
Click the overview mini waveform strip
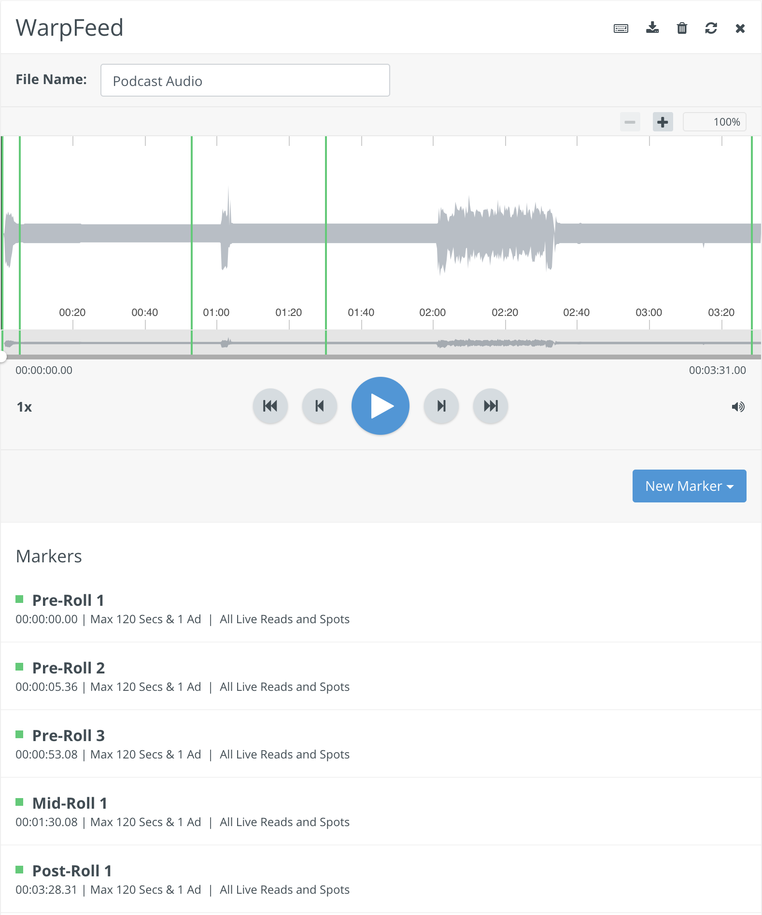coord(381,343)
